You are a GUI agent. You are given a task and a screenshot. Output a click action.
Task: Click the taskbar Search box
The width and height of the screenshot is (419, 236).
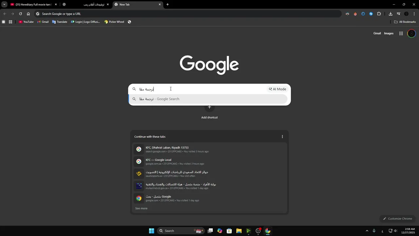click(181, 231)
